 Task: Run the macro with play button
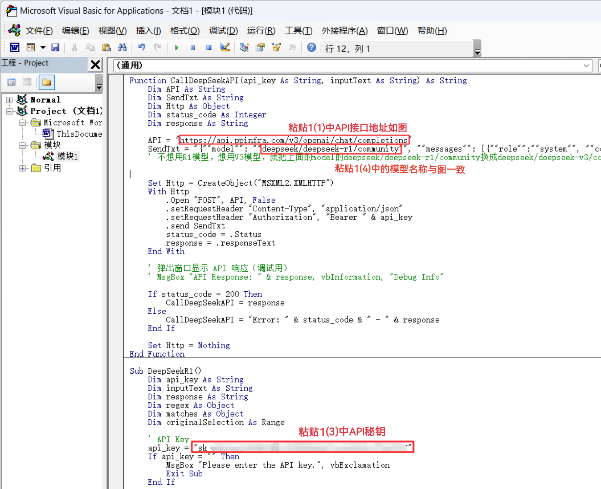pos(177,47)
